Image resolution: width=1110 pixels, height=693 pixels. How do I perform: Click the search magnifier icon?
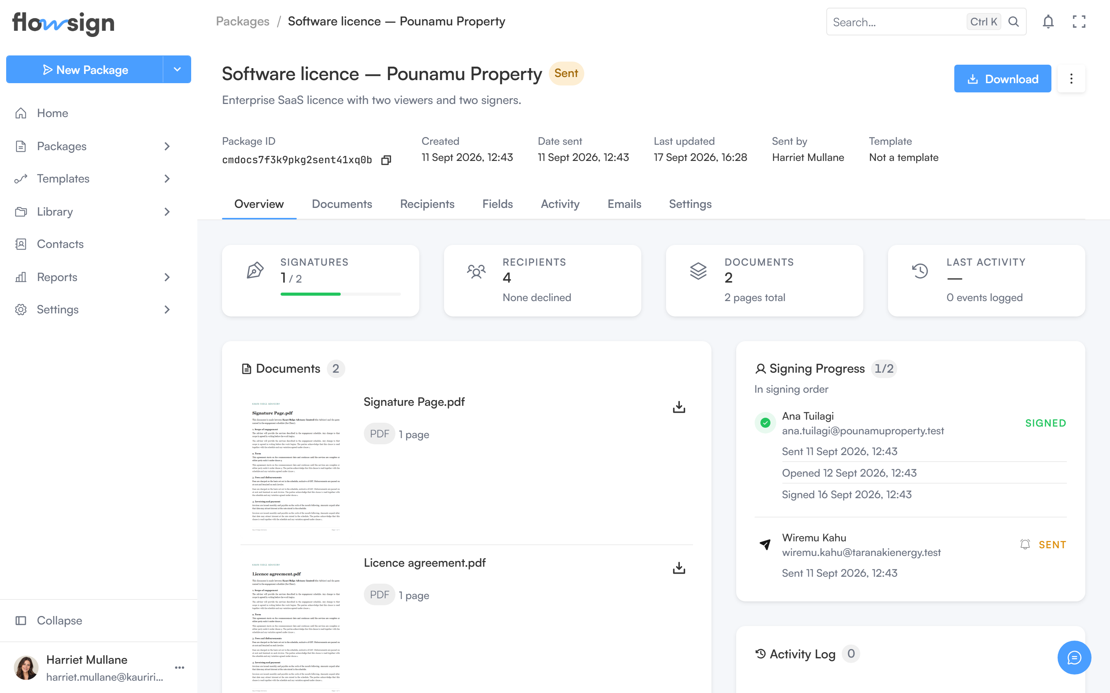pos(1014,22)
